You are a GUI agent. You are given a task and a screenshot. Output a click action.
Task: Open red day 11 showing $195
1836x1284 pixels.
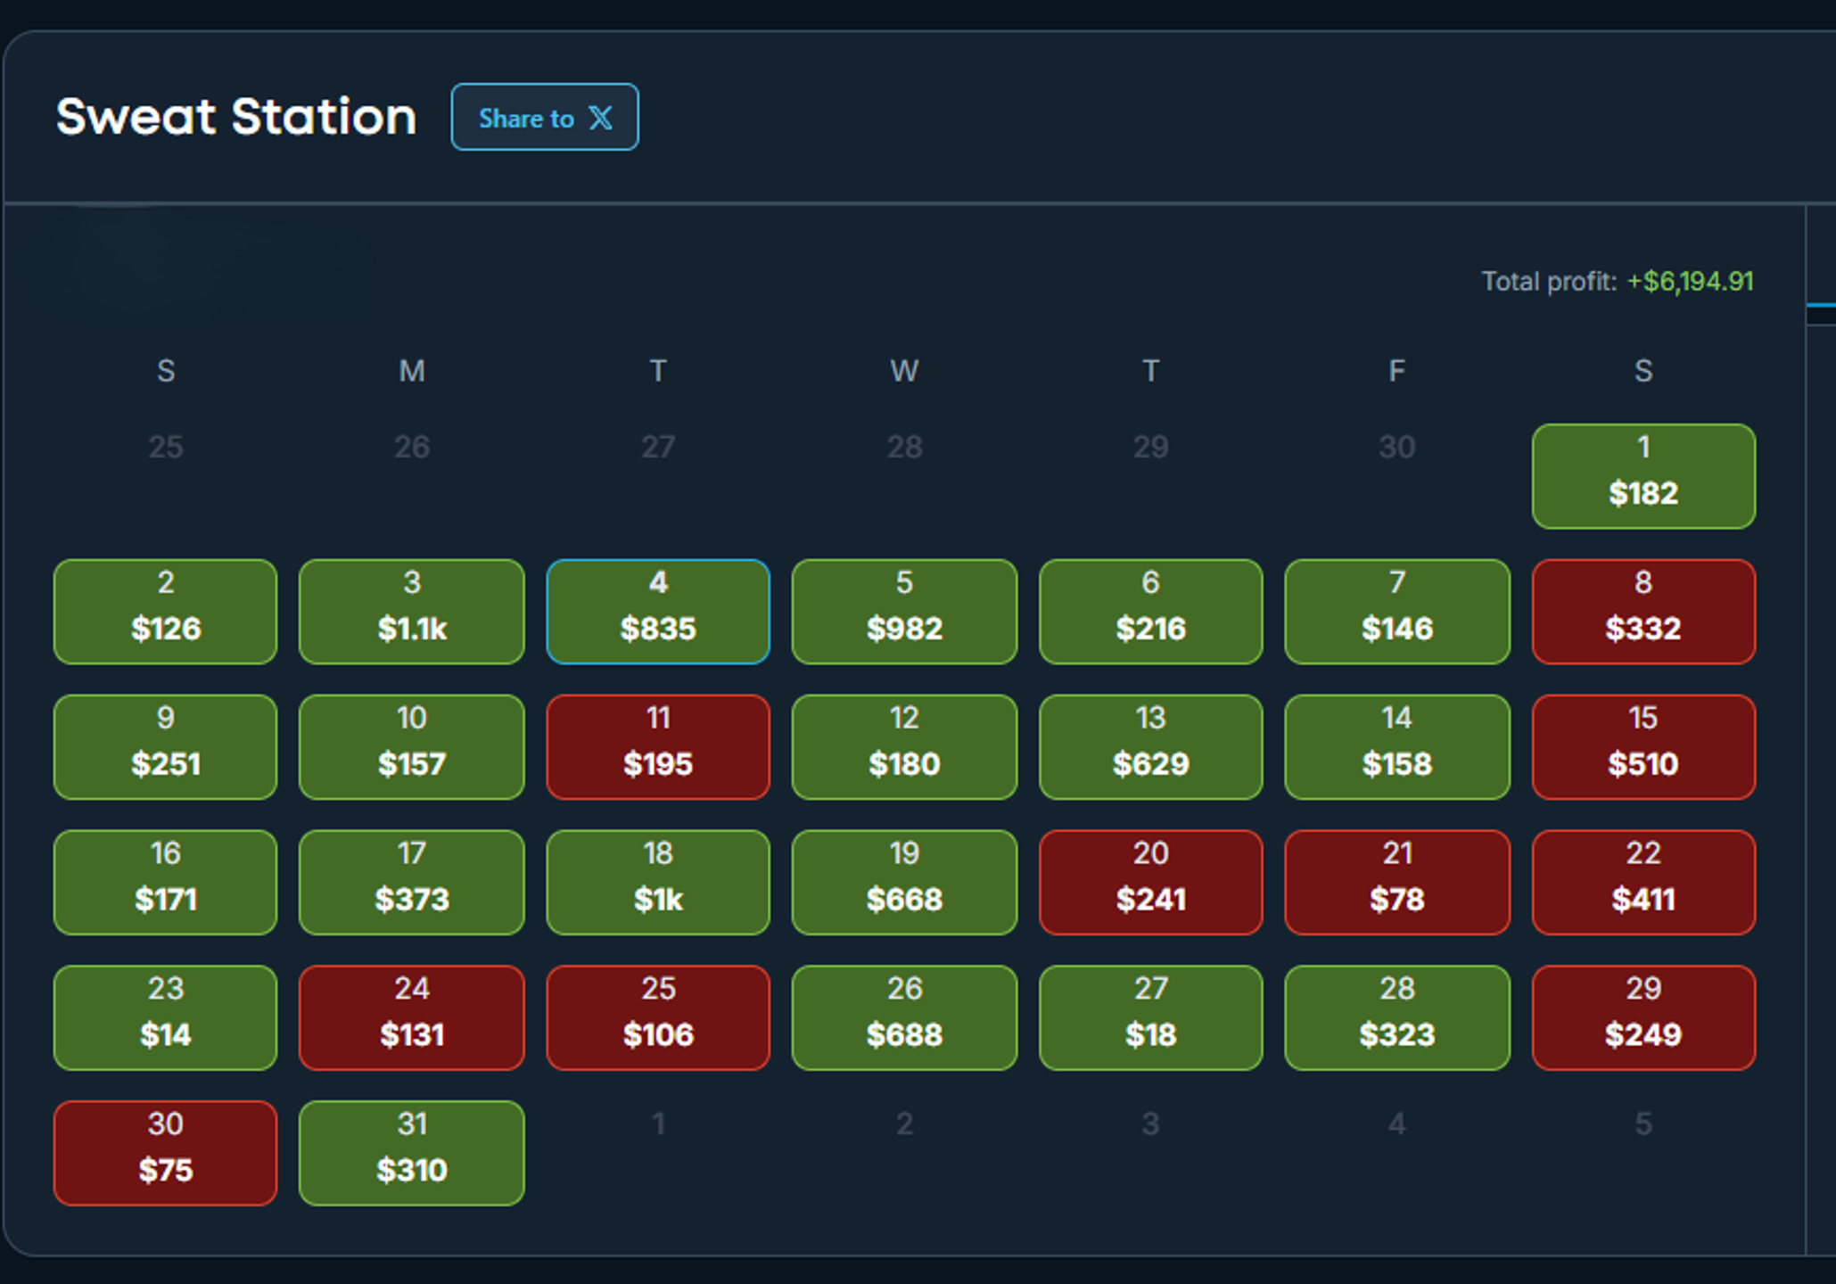[x=658, y=747]
